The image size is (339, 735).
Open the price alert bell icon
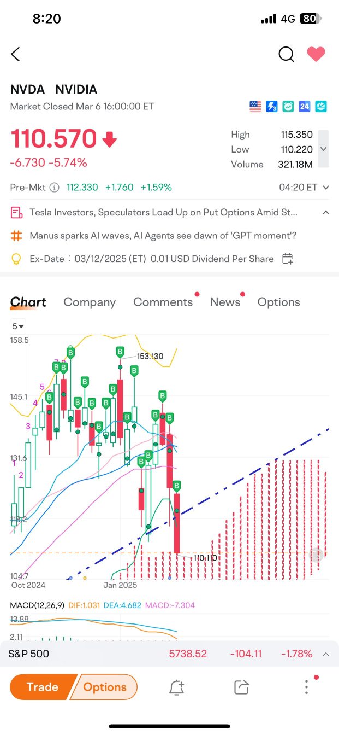point(176,687)
